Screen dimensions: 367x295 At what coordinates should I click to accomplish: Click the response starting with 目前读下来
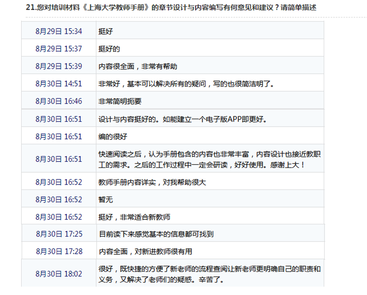click(156, 234)
